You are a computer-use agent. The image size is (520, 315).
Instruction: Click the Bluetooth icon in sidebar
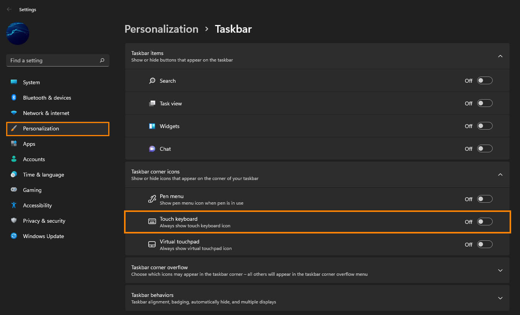[14, 98]
